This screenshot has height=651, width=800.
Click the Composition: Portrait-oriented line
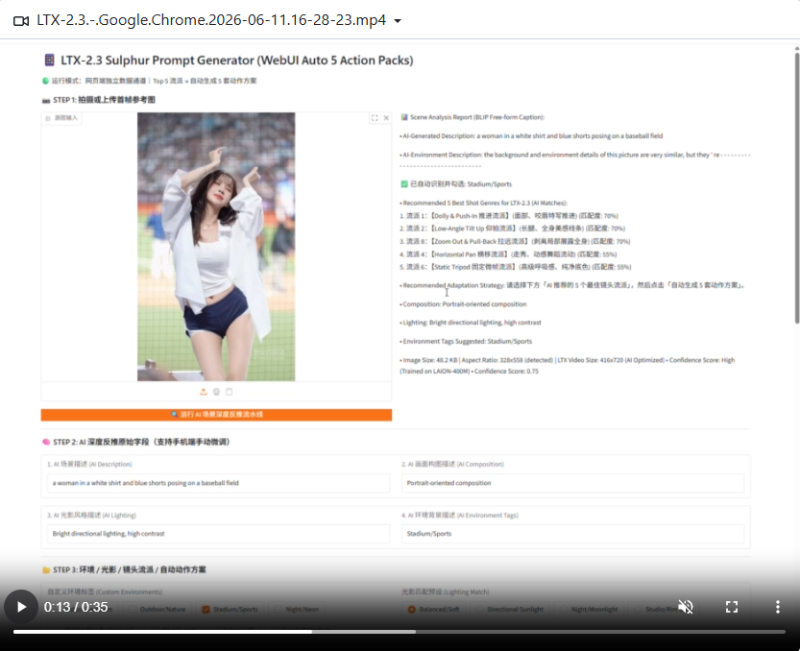463,304
